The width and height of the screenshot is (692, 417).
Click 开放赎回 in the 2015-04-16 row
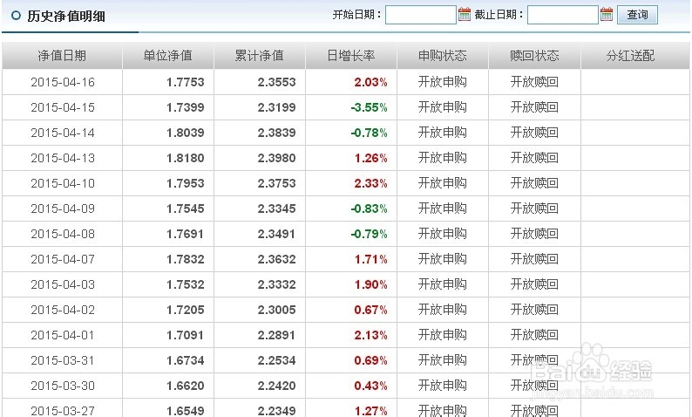(534, 82)
